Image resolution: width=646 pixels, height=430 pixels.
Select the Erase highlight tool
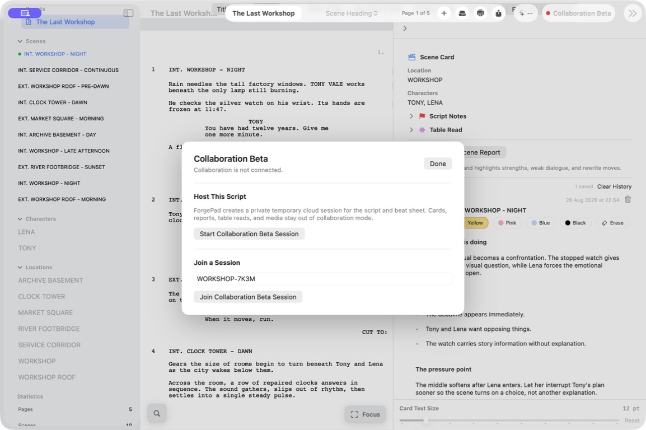612,223
